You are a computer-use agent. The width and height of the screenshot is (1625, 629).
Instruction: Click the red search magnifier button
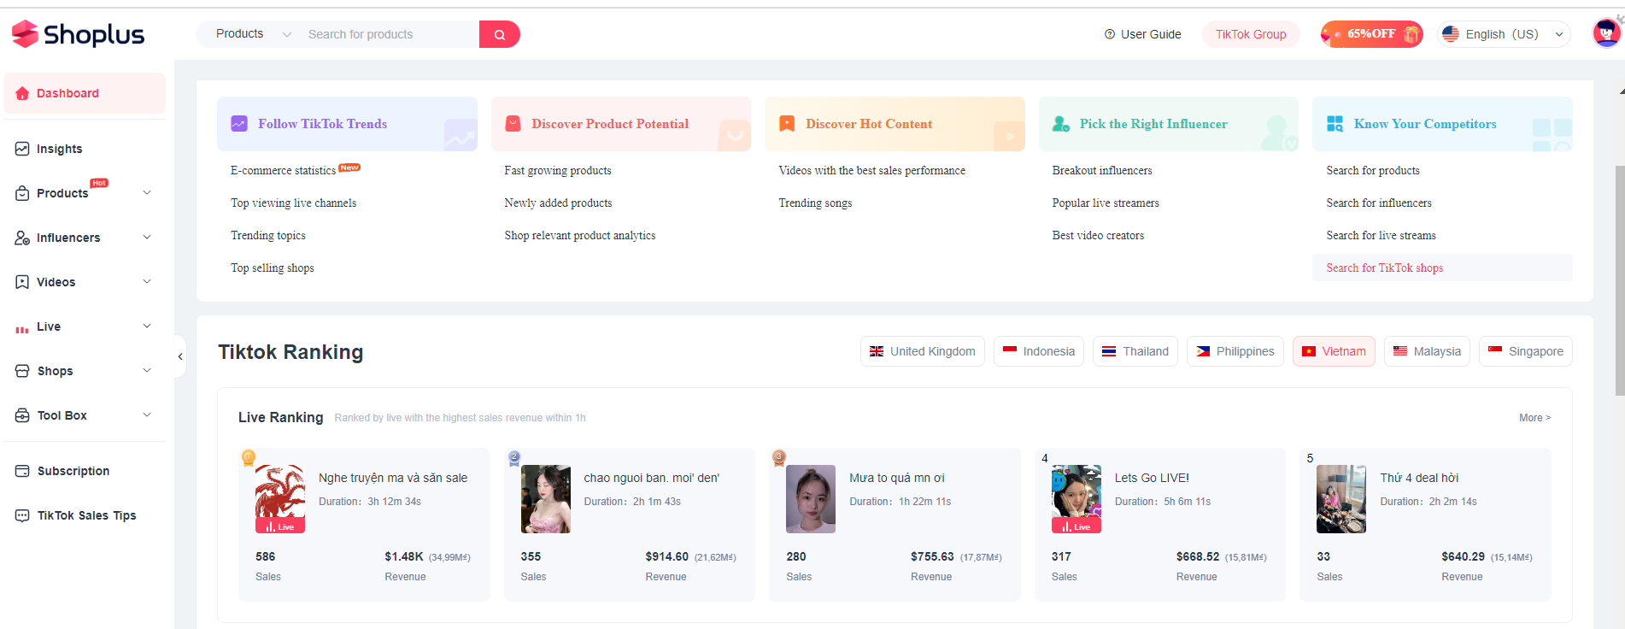pyautogui.click(x=500, y=34)
